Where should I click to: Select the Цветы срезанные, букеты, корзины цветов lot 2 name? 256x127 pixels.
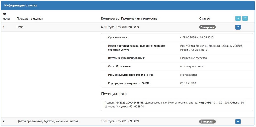pos(47,121)
